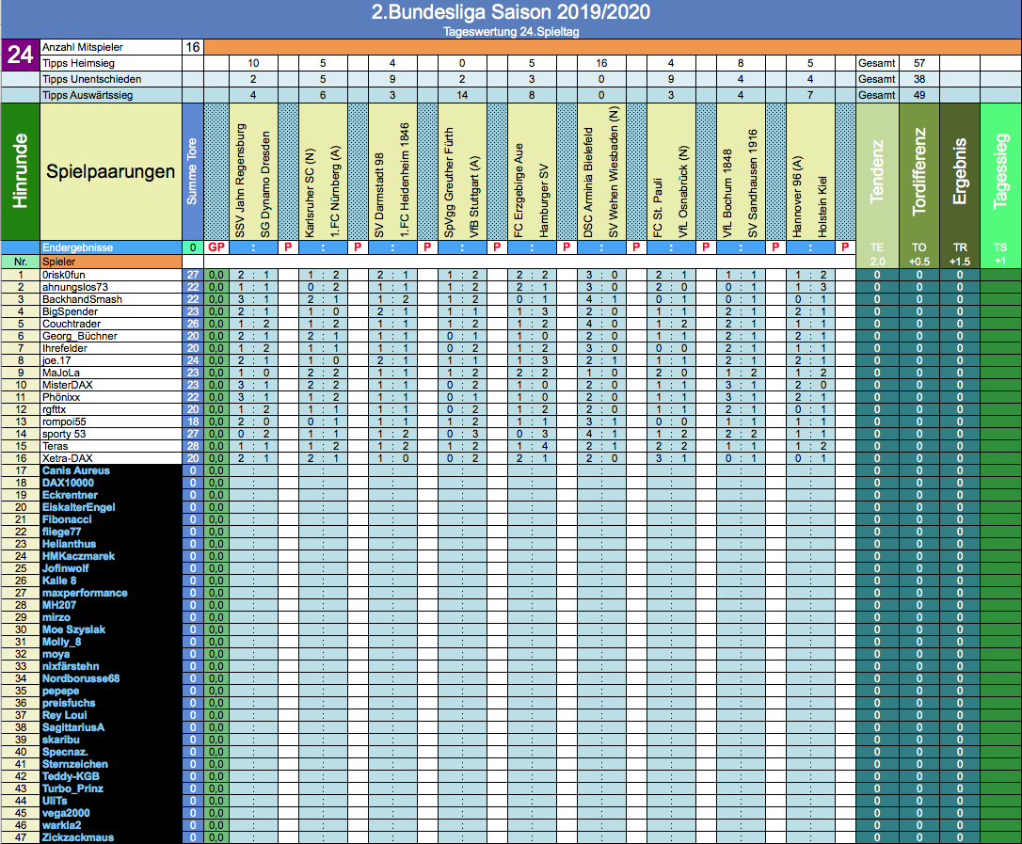
Task: Click the 'Karlsruher SC (N)' team header
Action: (x=311, y=193)
